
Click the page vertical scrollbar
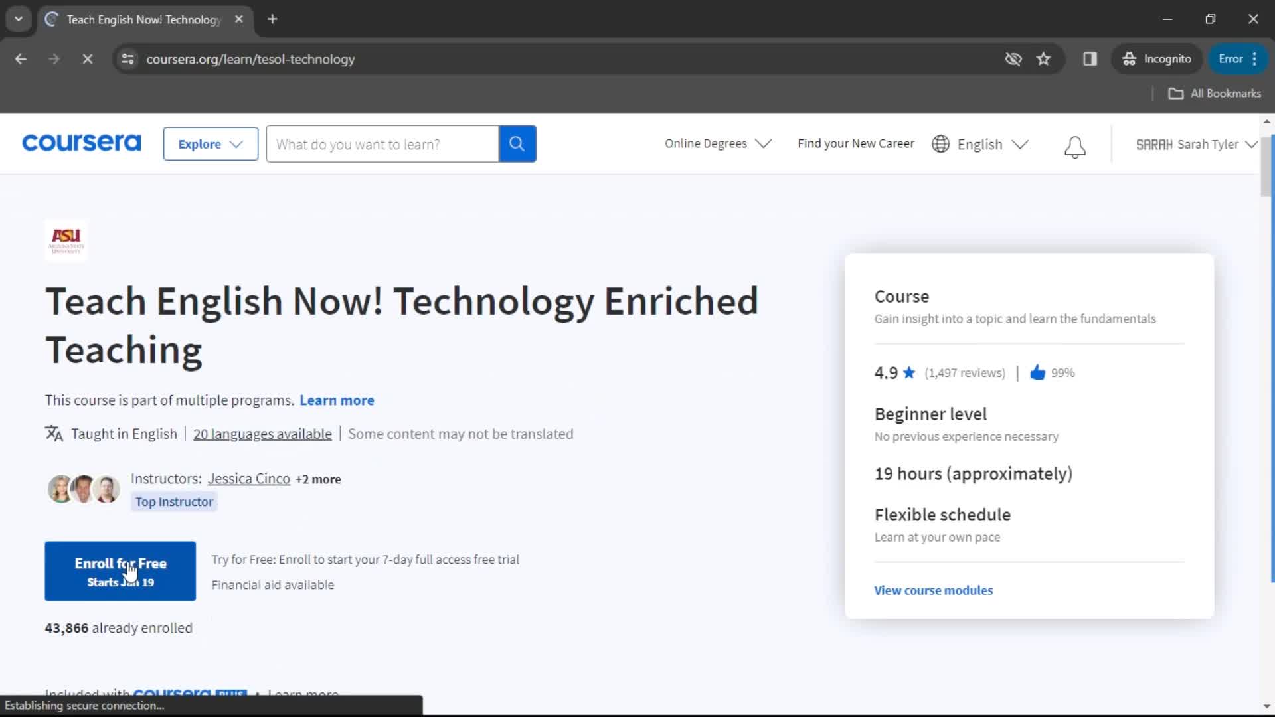coord(1266,166)
